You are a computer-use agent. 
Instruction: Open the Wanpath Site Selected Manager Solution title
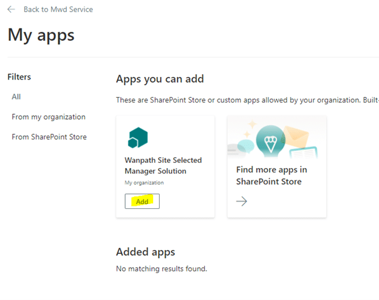[163, 166]
